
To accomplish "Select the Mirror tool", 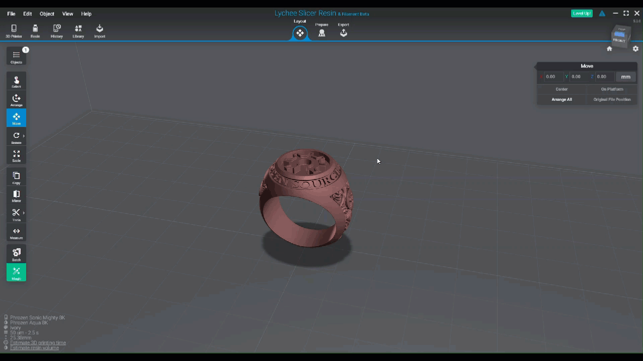I will coord(16,195).
